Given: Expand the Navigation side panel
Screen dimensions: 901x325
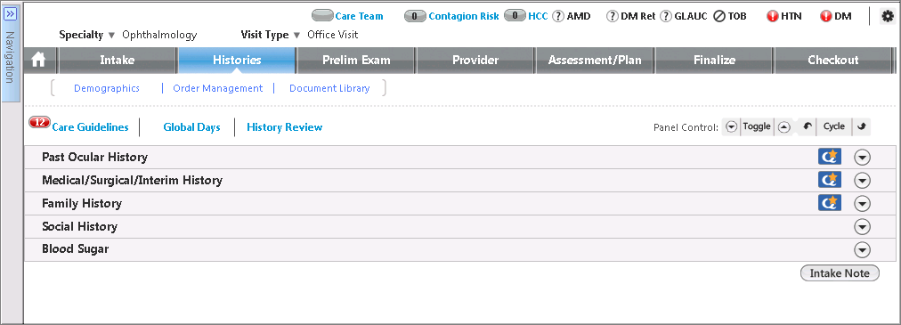Looking at the screenshot, I should [x=10, y=13].
